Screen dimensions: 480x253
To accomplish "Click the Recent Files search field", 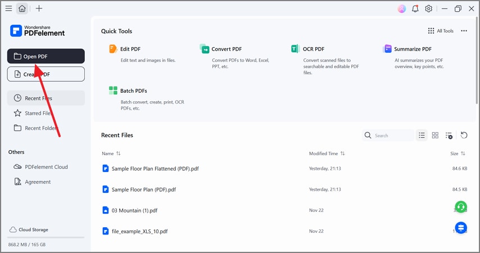I will tap(388, 135).
